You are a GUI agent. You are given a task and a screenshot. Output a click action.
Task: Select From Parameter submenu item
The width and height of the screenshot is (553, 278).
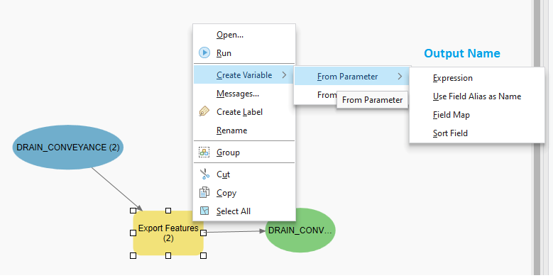tap(351, 76)
